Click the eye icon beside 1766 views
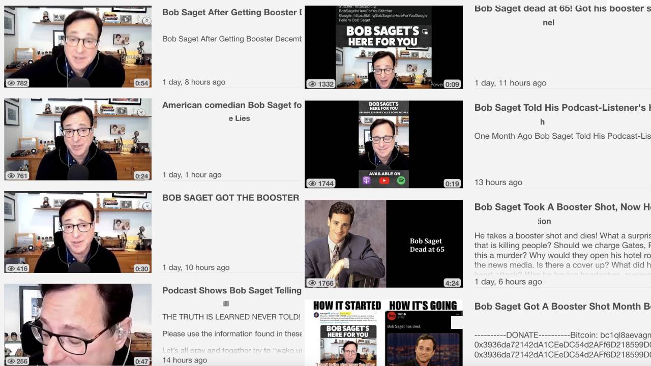 tap(312, 283)
